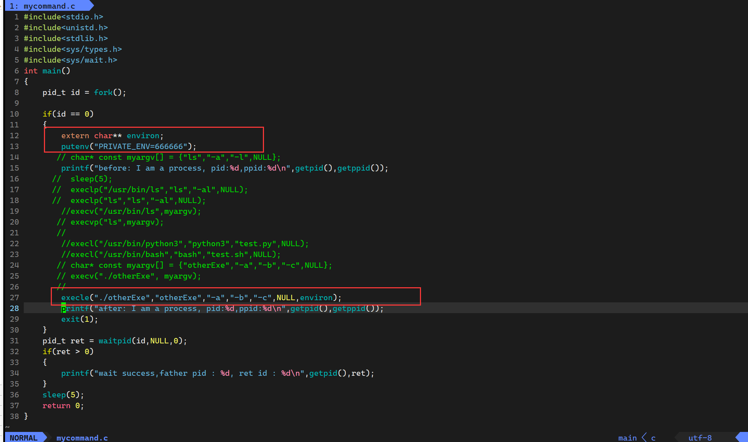Click commented execl bash test.sh line
The image size is (748, 442).
click(x=171, y=254)
